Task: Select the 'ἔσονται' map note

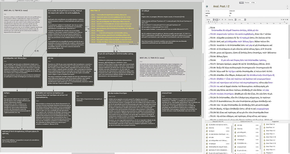Action: [90, 99]
